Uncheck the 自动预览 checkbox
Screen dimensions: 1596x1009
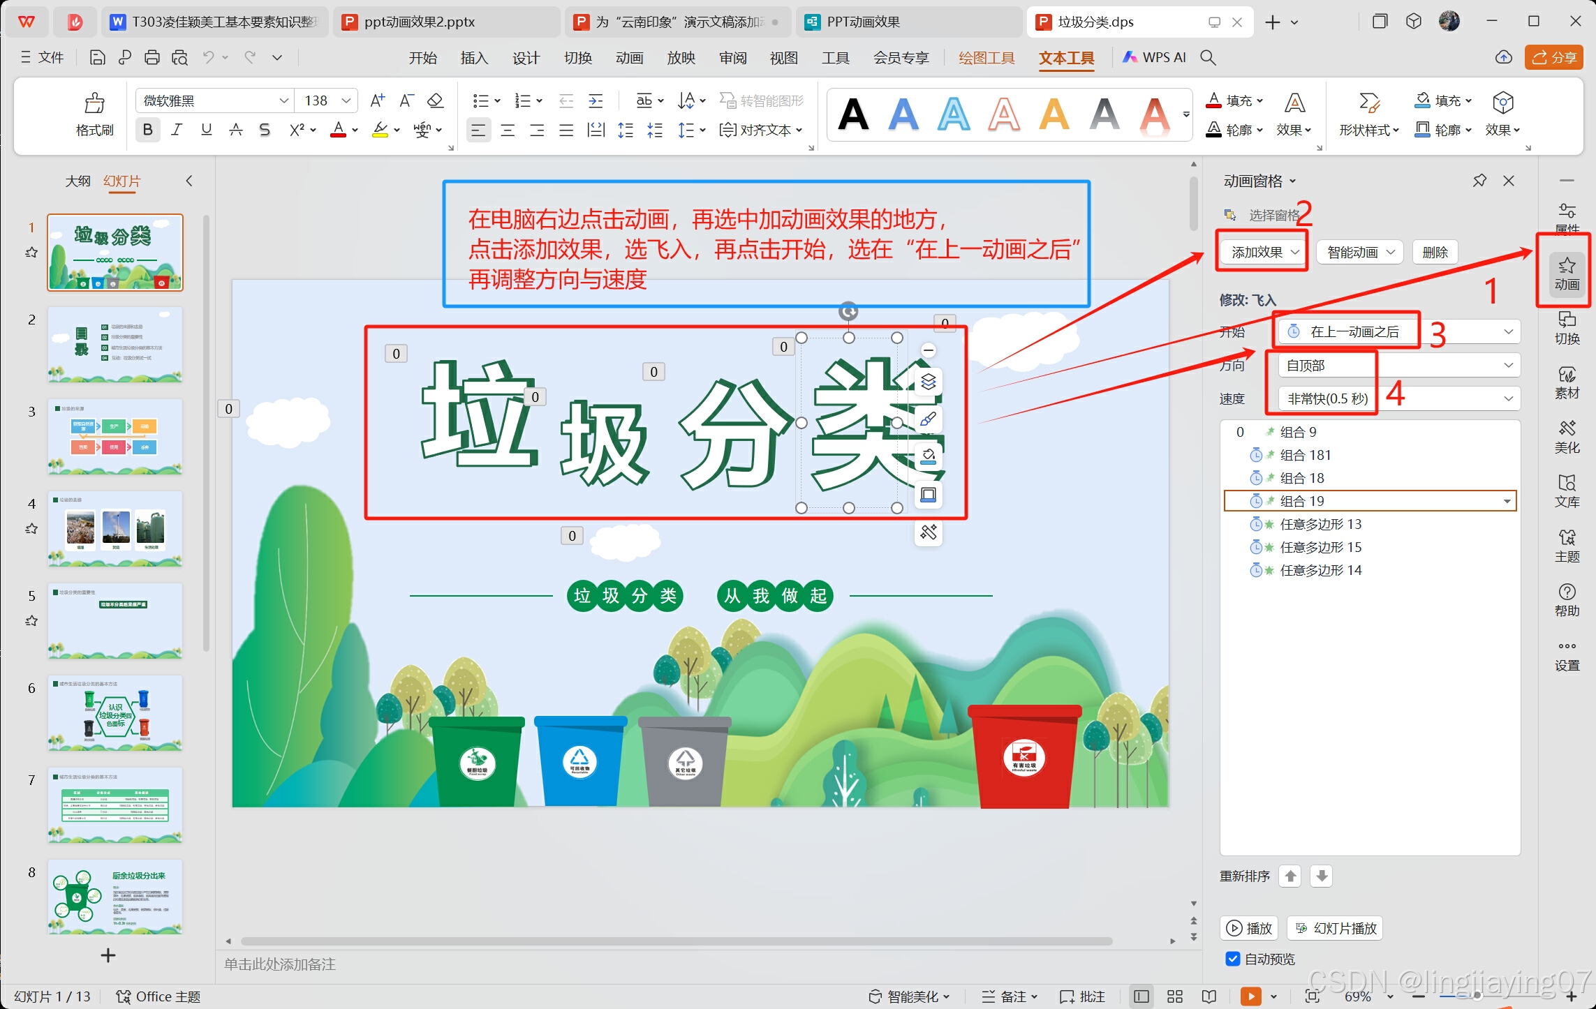[x=1233, y=959]
